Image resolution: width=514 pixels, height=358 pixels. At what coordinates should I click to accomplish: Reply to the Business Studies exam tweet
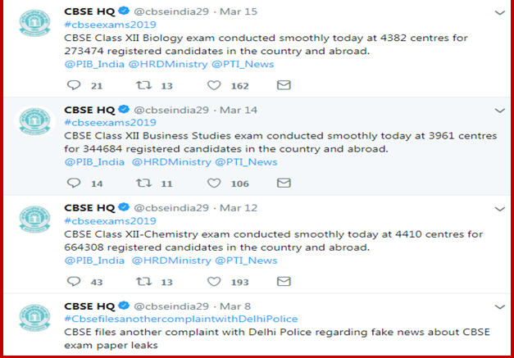pyautogui.click(x=74, y=183)
